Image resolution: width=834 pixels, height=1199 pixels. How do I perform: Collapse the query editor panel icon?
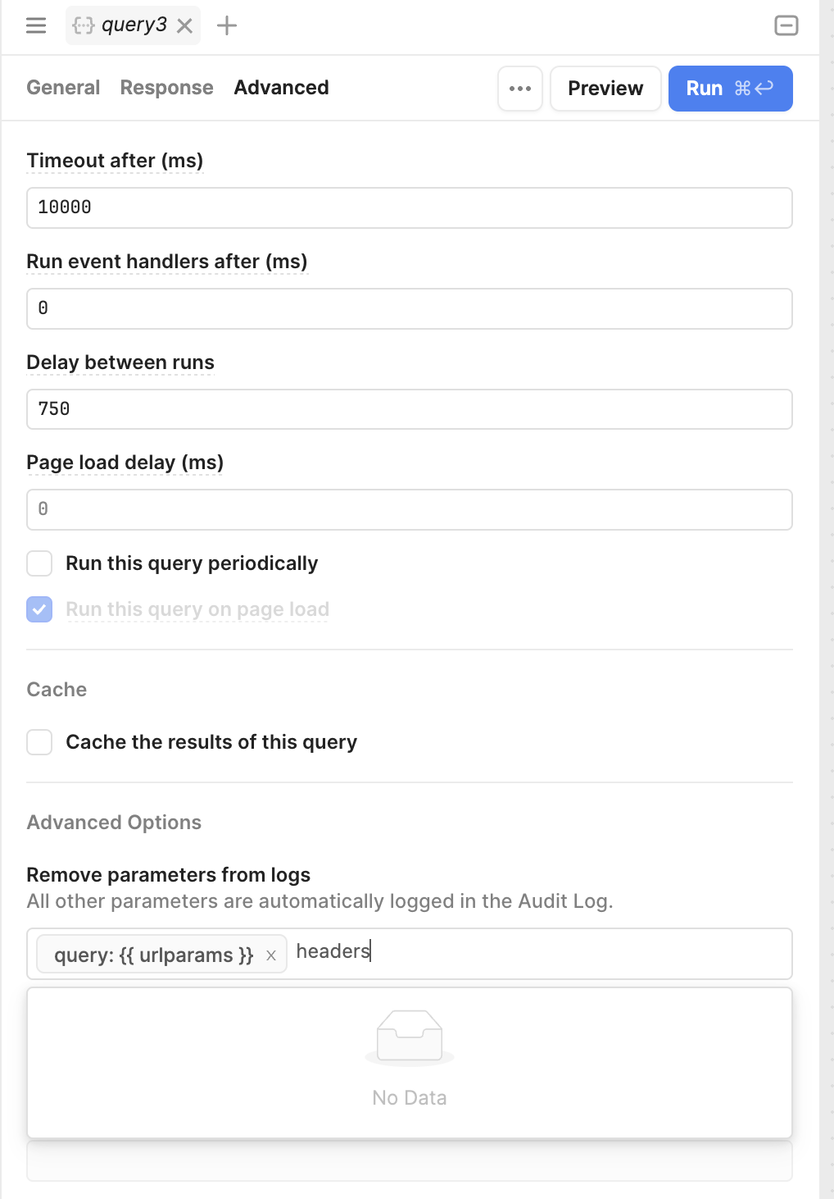tap(786, 25)
